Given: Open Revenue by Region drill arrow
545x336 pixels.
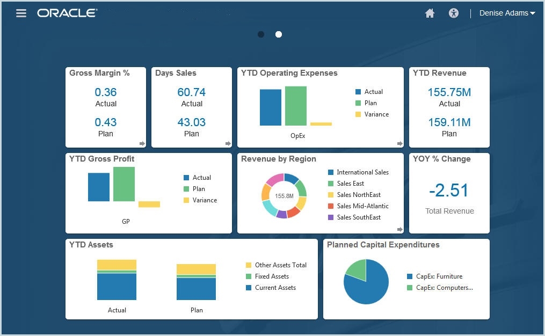Looking at the screenshot, I should click(x=400, y=229).
